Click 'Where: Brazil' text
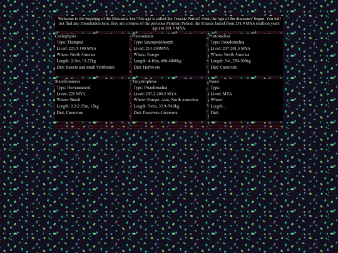 pyautogui.click(x=68, y=100)
